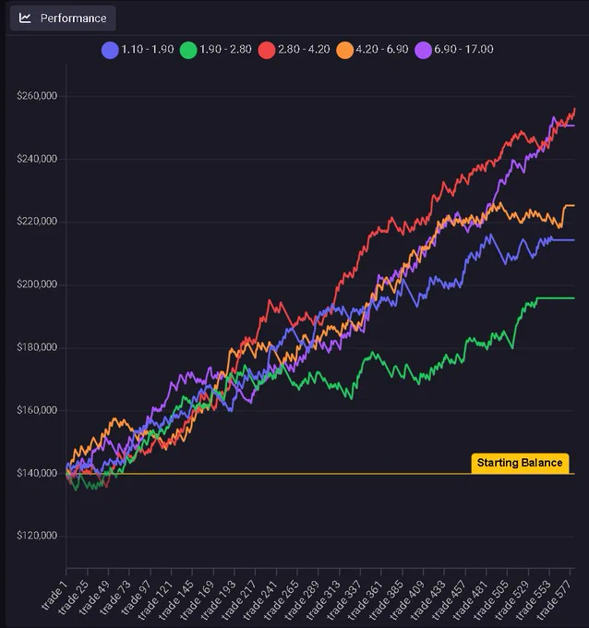The image size is (589, 628).
Task: Click the trade 241 x-axis label
Action: [x=259, y=599]
